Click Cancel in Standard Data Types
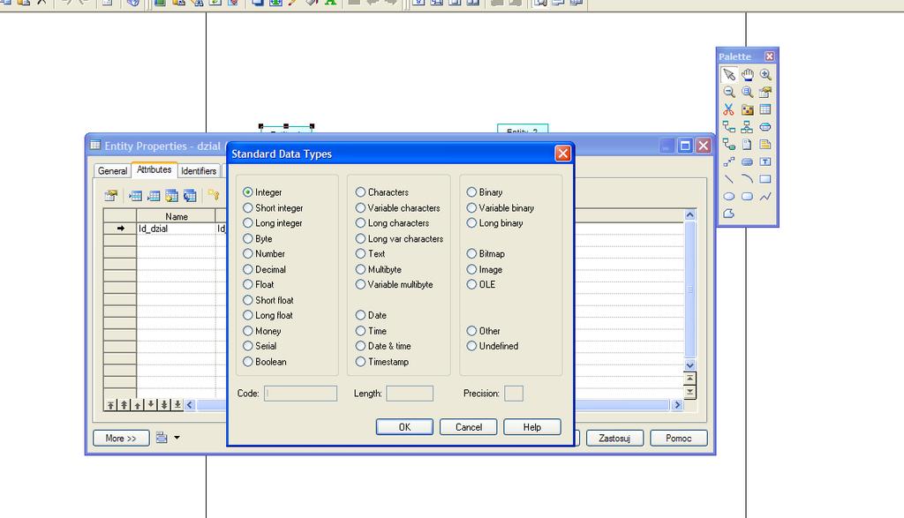Screen dimensions: 904x518 [x=469, y=427]
